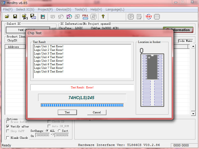Click the verify edit document toolbar icon
This screenshot has height=149, width=199.
click(139, 17)
